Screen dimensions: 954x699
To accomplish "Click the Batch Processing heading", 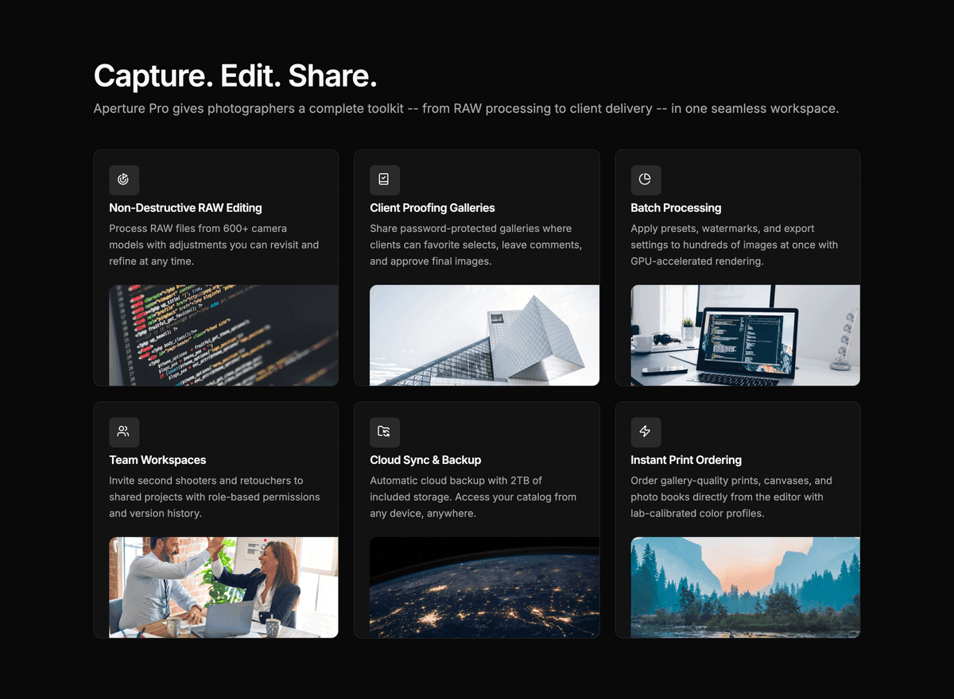I will tap(676, 207).
